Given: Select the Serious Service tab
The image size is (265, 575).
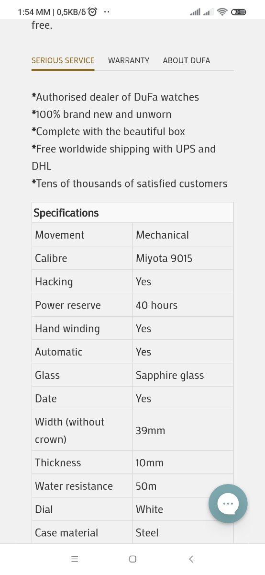Looking at the screenshot, I should 63,60.
